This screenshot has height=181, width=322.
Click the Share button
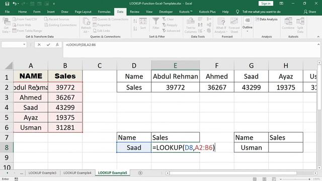[x=310, y=12]
